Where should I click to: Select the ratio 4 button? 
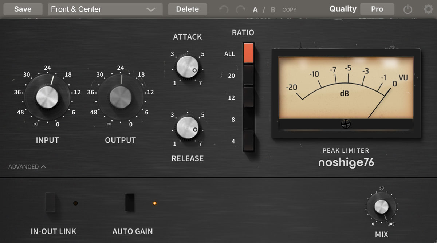point(248,141)
